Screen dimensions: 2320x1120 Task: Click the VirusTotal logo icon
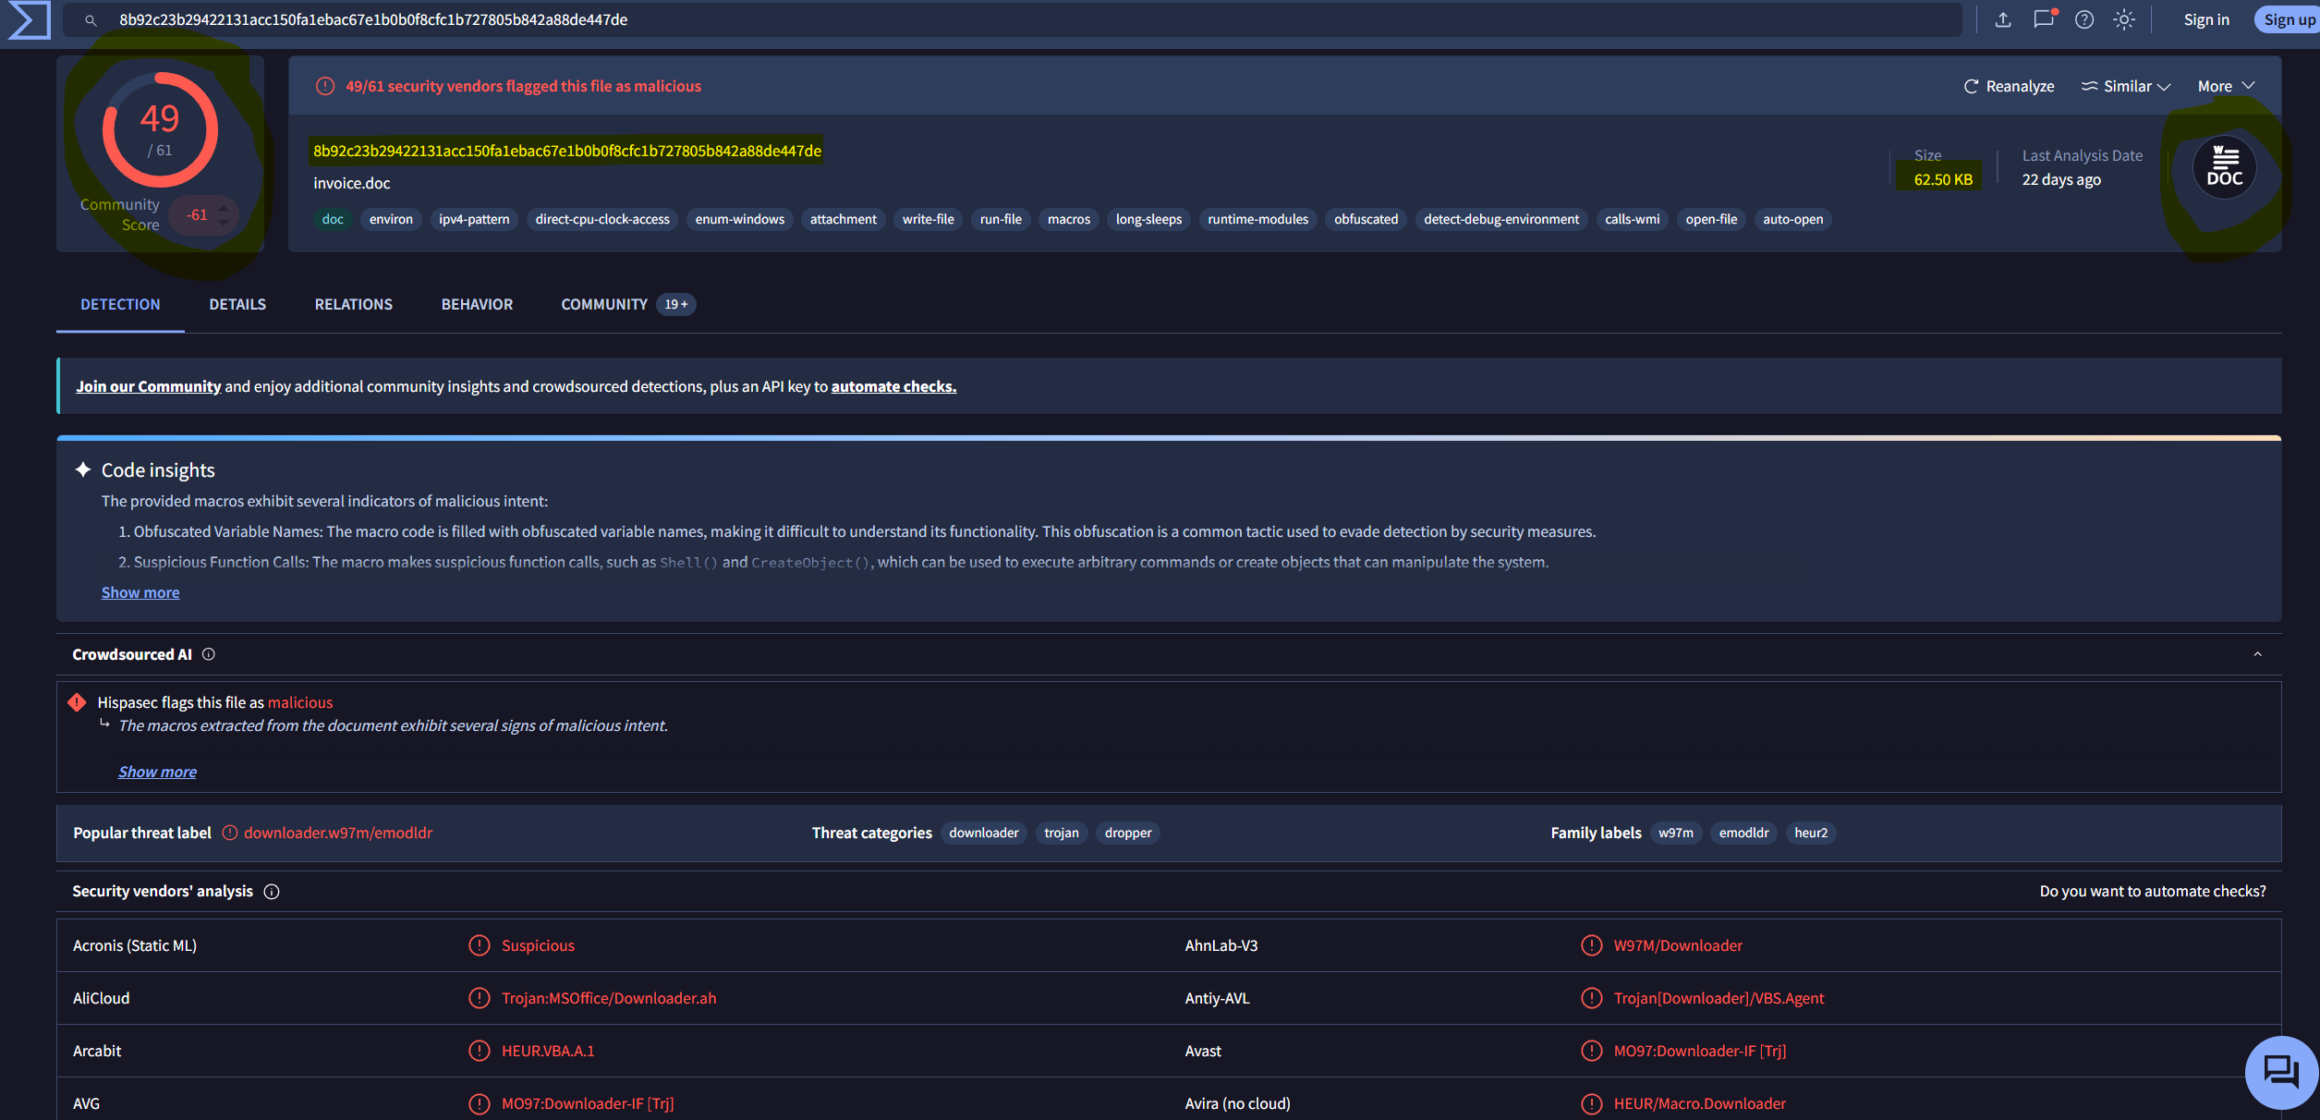coord(29,19)
